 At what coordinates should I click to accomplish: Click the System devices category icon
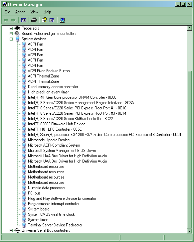(x=18, y=39)
